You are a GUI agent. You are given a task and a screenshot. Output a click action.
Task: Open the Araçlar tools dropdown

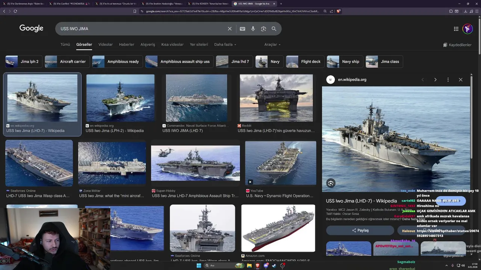pyautogui.click(x=272, y=45)
